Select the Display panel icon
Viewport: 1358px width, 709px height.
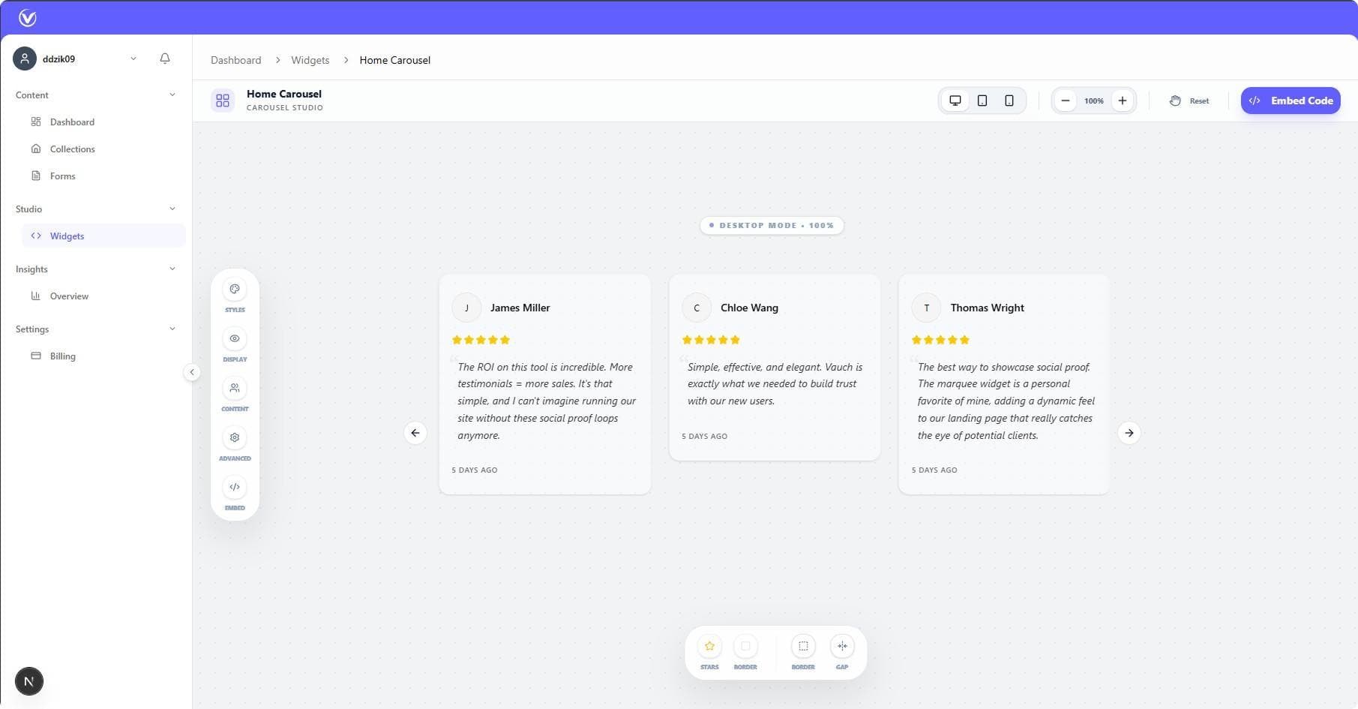[x=235, y=338]
